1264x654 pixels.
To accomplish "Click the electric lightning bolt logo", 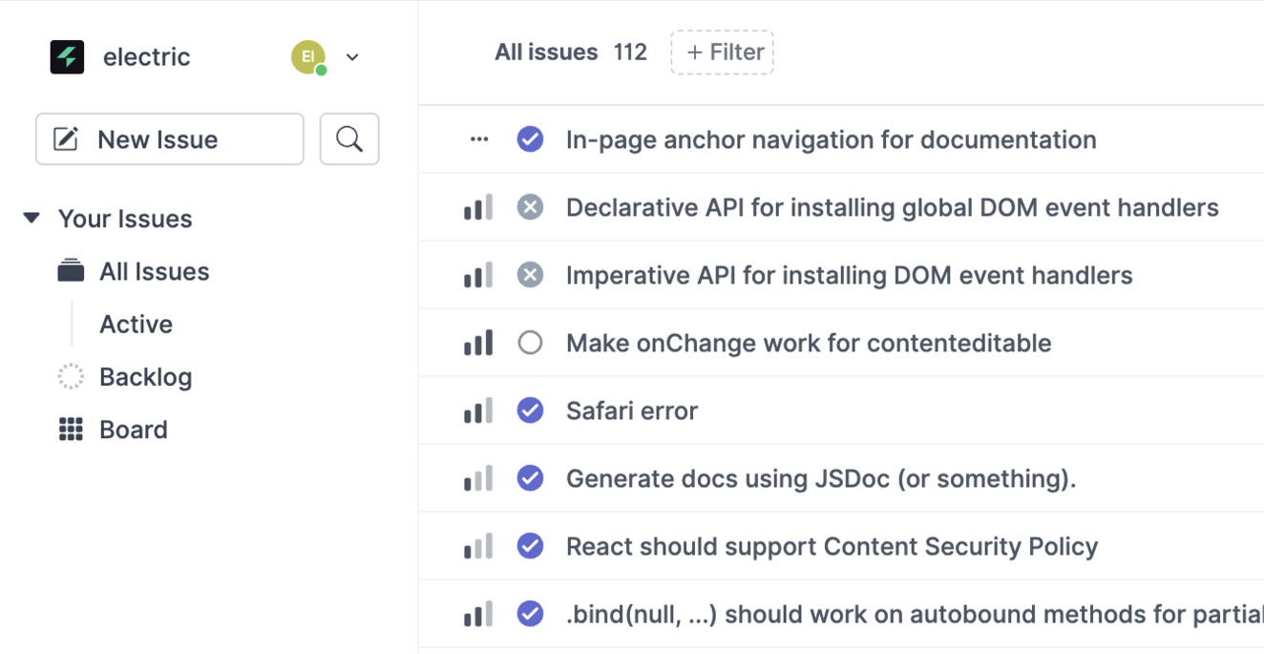I will tap(67, 57).
